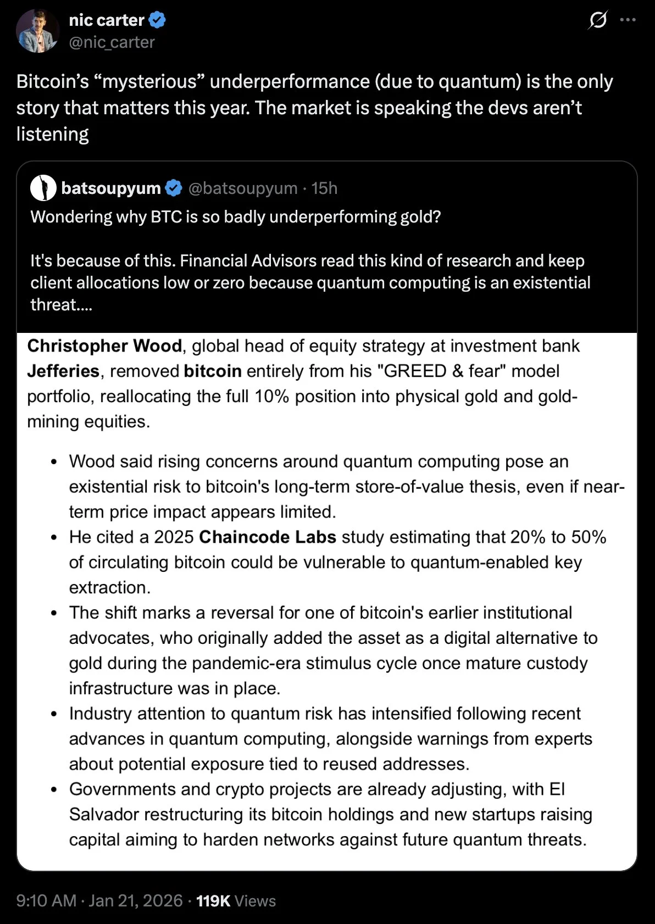Click the 119K Views count
The width and height of the screenshot is (655, 924).
tap(236, 900)
